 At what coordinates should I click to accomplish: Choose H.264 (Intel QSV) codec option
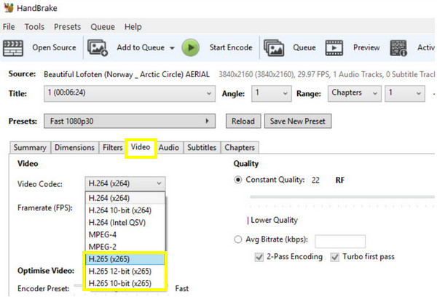125,223
